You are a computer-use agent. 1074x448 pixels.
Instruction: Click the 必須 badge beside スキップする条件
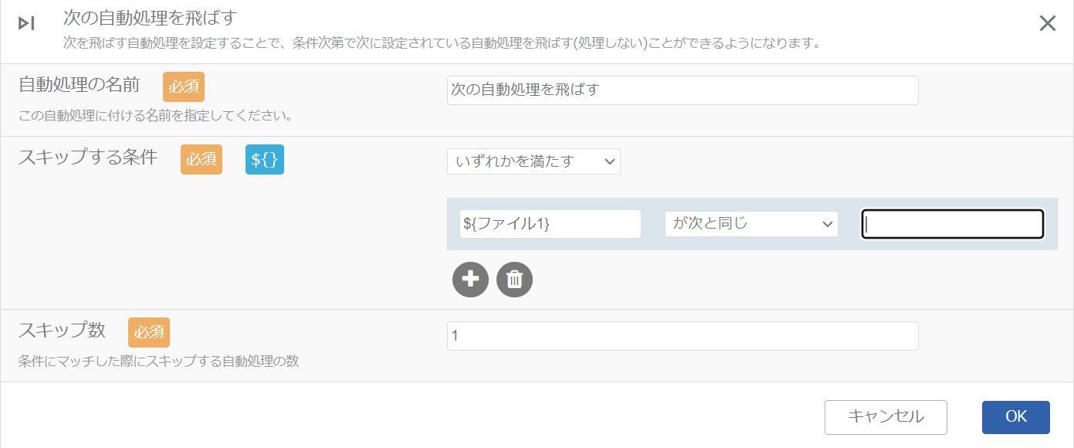tap(202, 161)
